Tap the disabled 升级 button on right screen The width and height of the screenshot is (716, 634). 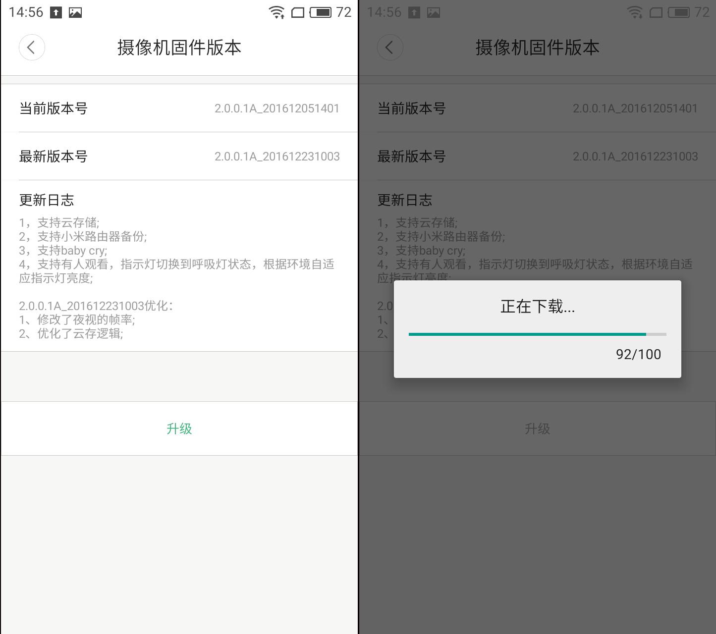[x=537, y=428]
